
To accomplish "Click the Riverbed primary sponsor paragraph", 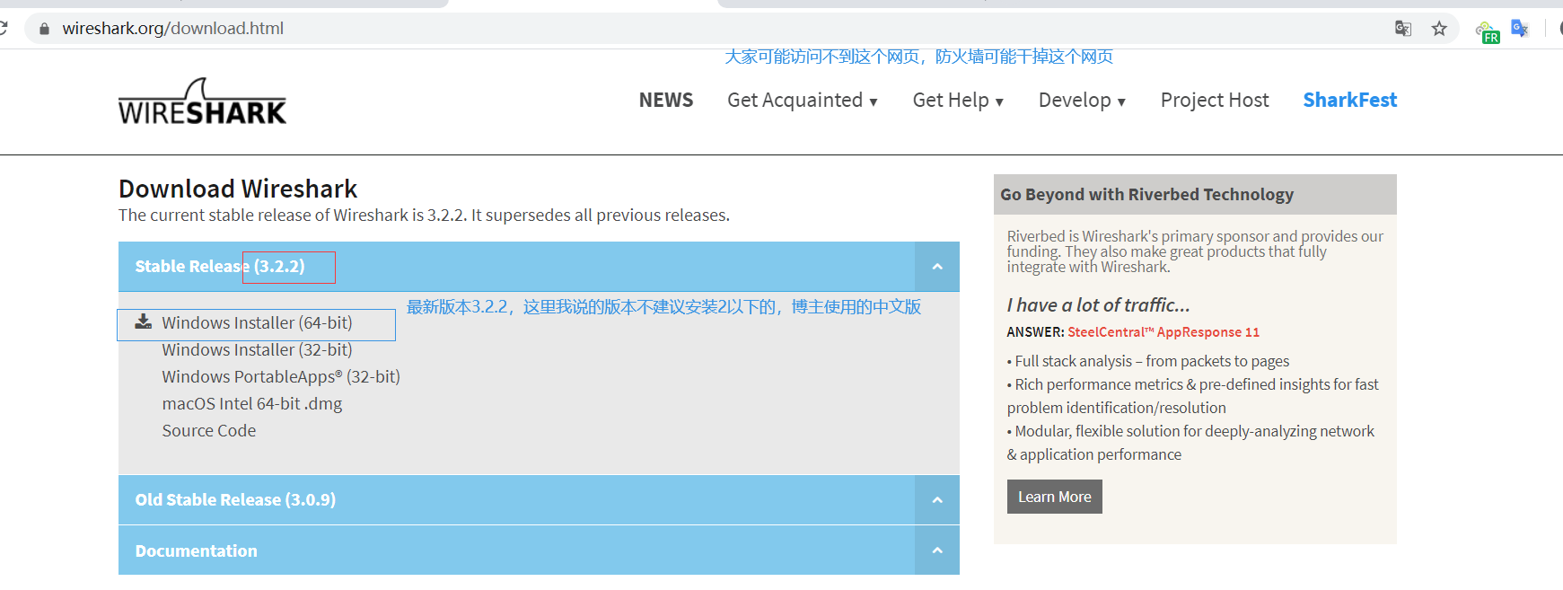I will click(1195, 251).
